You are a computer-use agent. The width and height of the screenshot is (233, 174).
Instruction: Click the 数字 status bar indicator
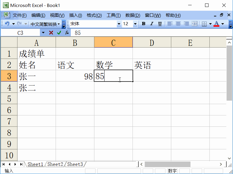coord(172,171)
